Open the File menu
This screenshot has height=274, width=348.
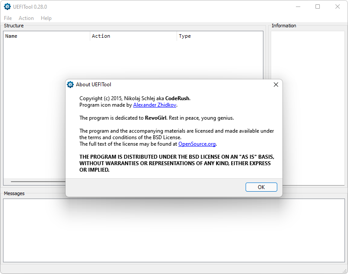(x=8, y=18)
